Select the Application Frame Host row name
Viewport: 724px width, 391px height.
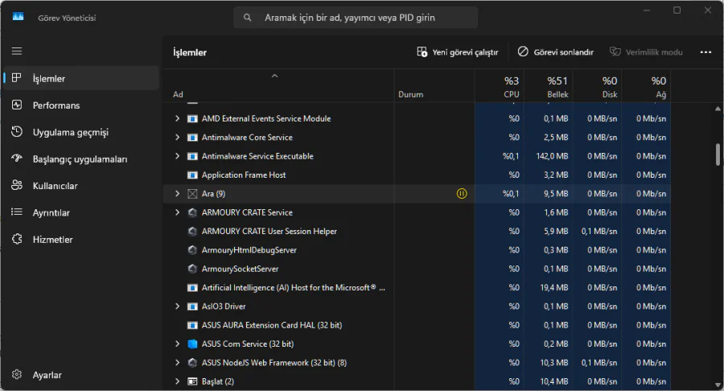point(244,175)
